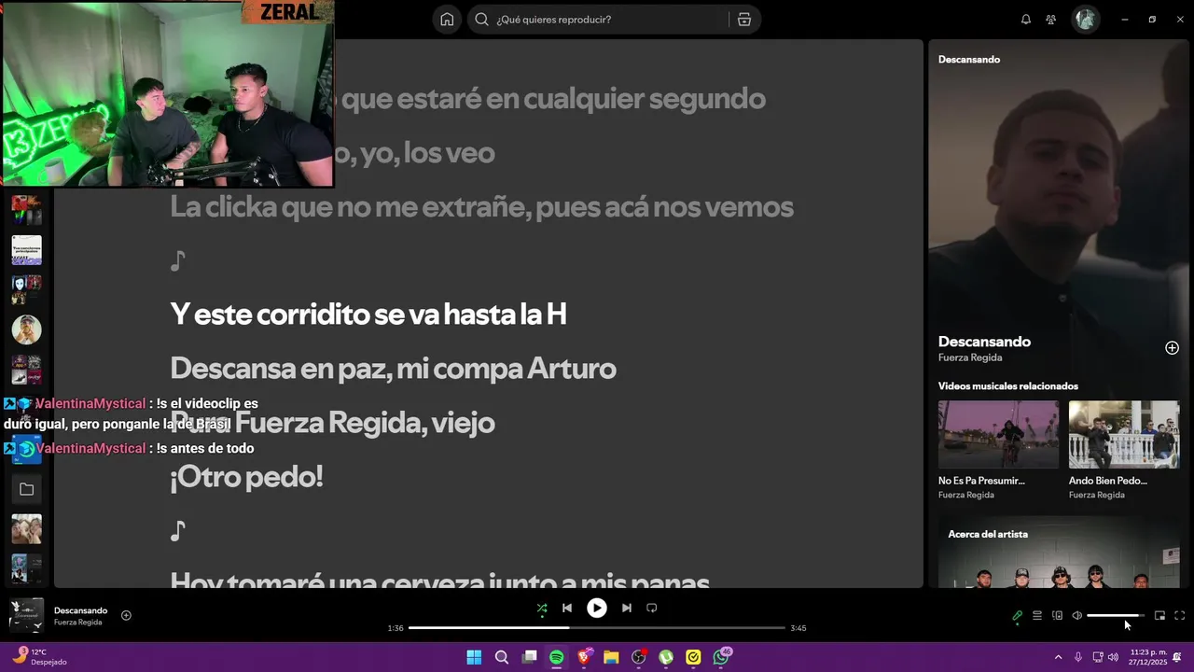This screenshot has width=1194, height=672.
Task: Open Brave browser from taskbar
Action: click(x=584, y=657)
